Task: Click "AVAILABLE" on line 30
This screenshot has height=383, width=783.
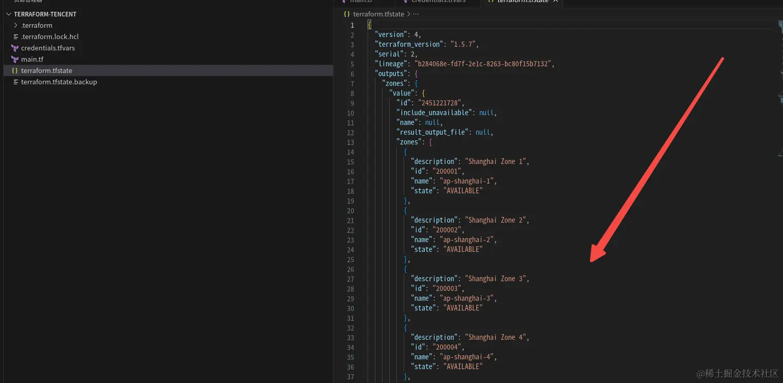Action: tap(463, 308)
